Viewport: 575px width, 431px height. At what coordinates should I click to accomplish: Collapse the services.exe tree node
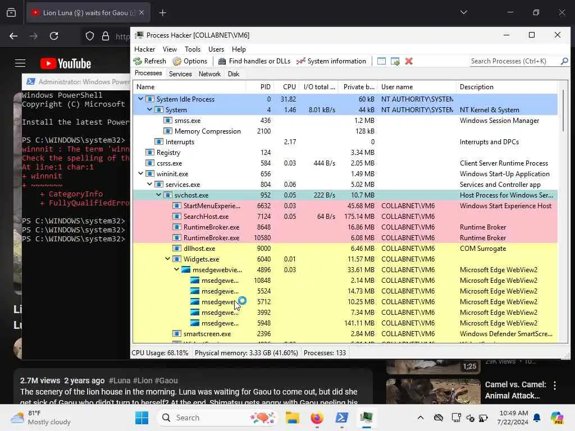point(149,184)
